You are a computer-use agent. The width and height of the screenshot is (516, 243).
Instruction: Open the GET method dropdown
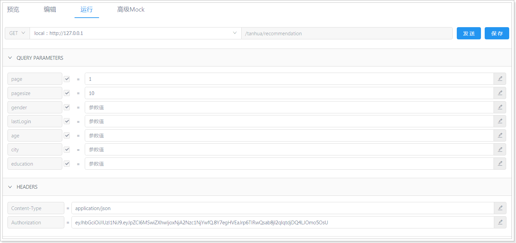17,33
